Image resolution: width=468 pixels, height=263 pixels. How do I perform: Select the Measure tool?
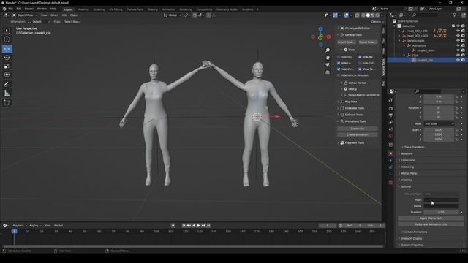[7, 93]
